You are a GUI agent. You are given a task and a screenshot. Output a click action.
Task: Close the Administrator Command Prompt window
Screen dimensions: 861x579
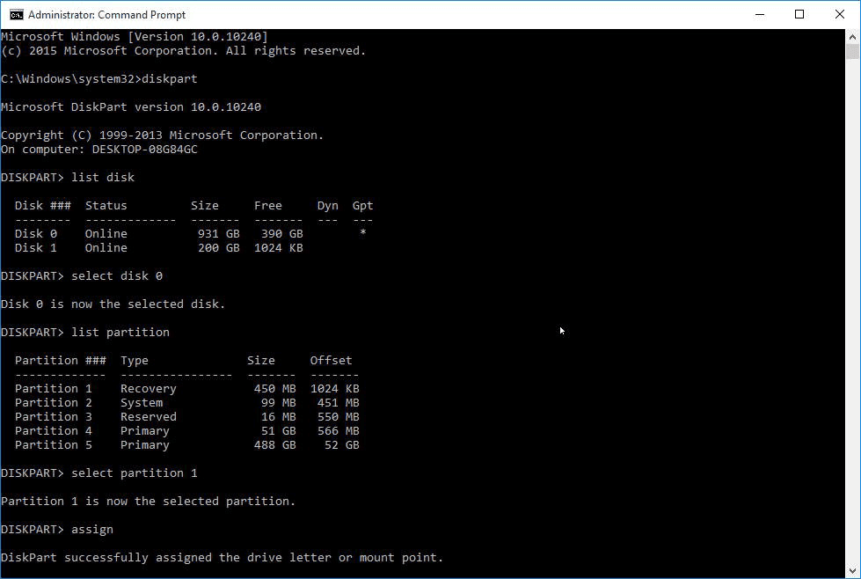839,14
